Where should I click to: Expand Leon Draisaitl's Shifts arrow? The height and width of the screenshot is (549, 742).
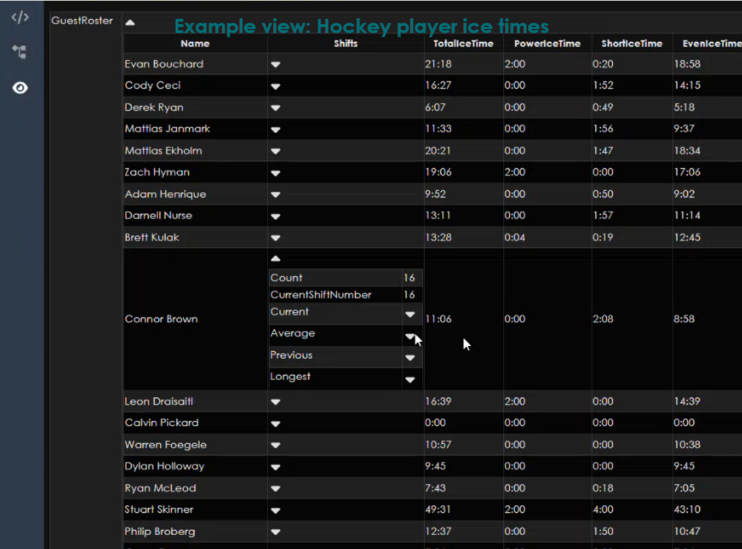[275, 402]
